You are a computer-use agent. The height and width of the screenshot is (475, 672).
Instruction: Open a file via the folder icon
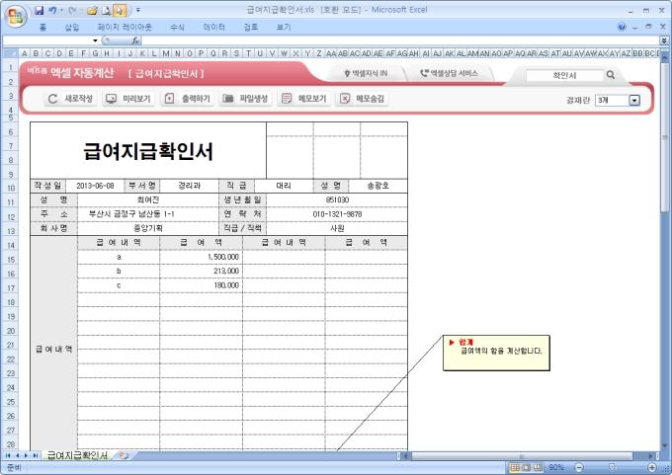[92, 10]
